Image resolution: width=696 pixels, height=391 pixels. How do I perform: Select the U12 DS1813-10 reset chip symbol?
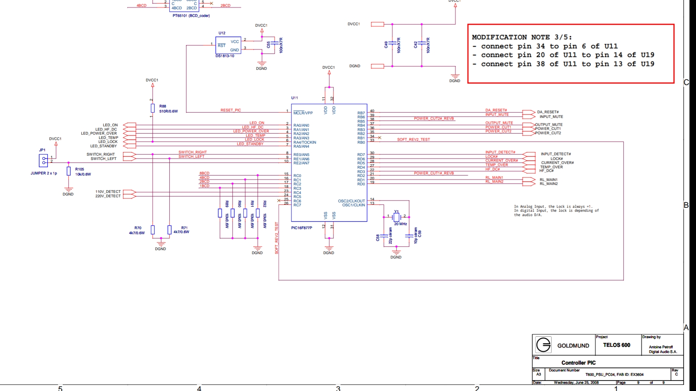(228, 45)
